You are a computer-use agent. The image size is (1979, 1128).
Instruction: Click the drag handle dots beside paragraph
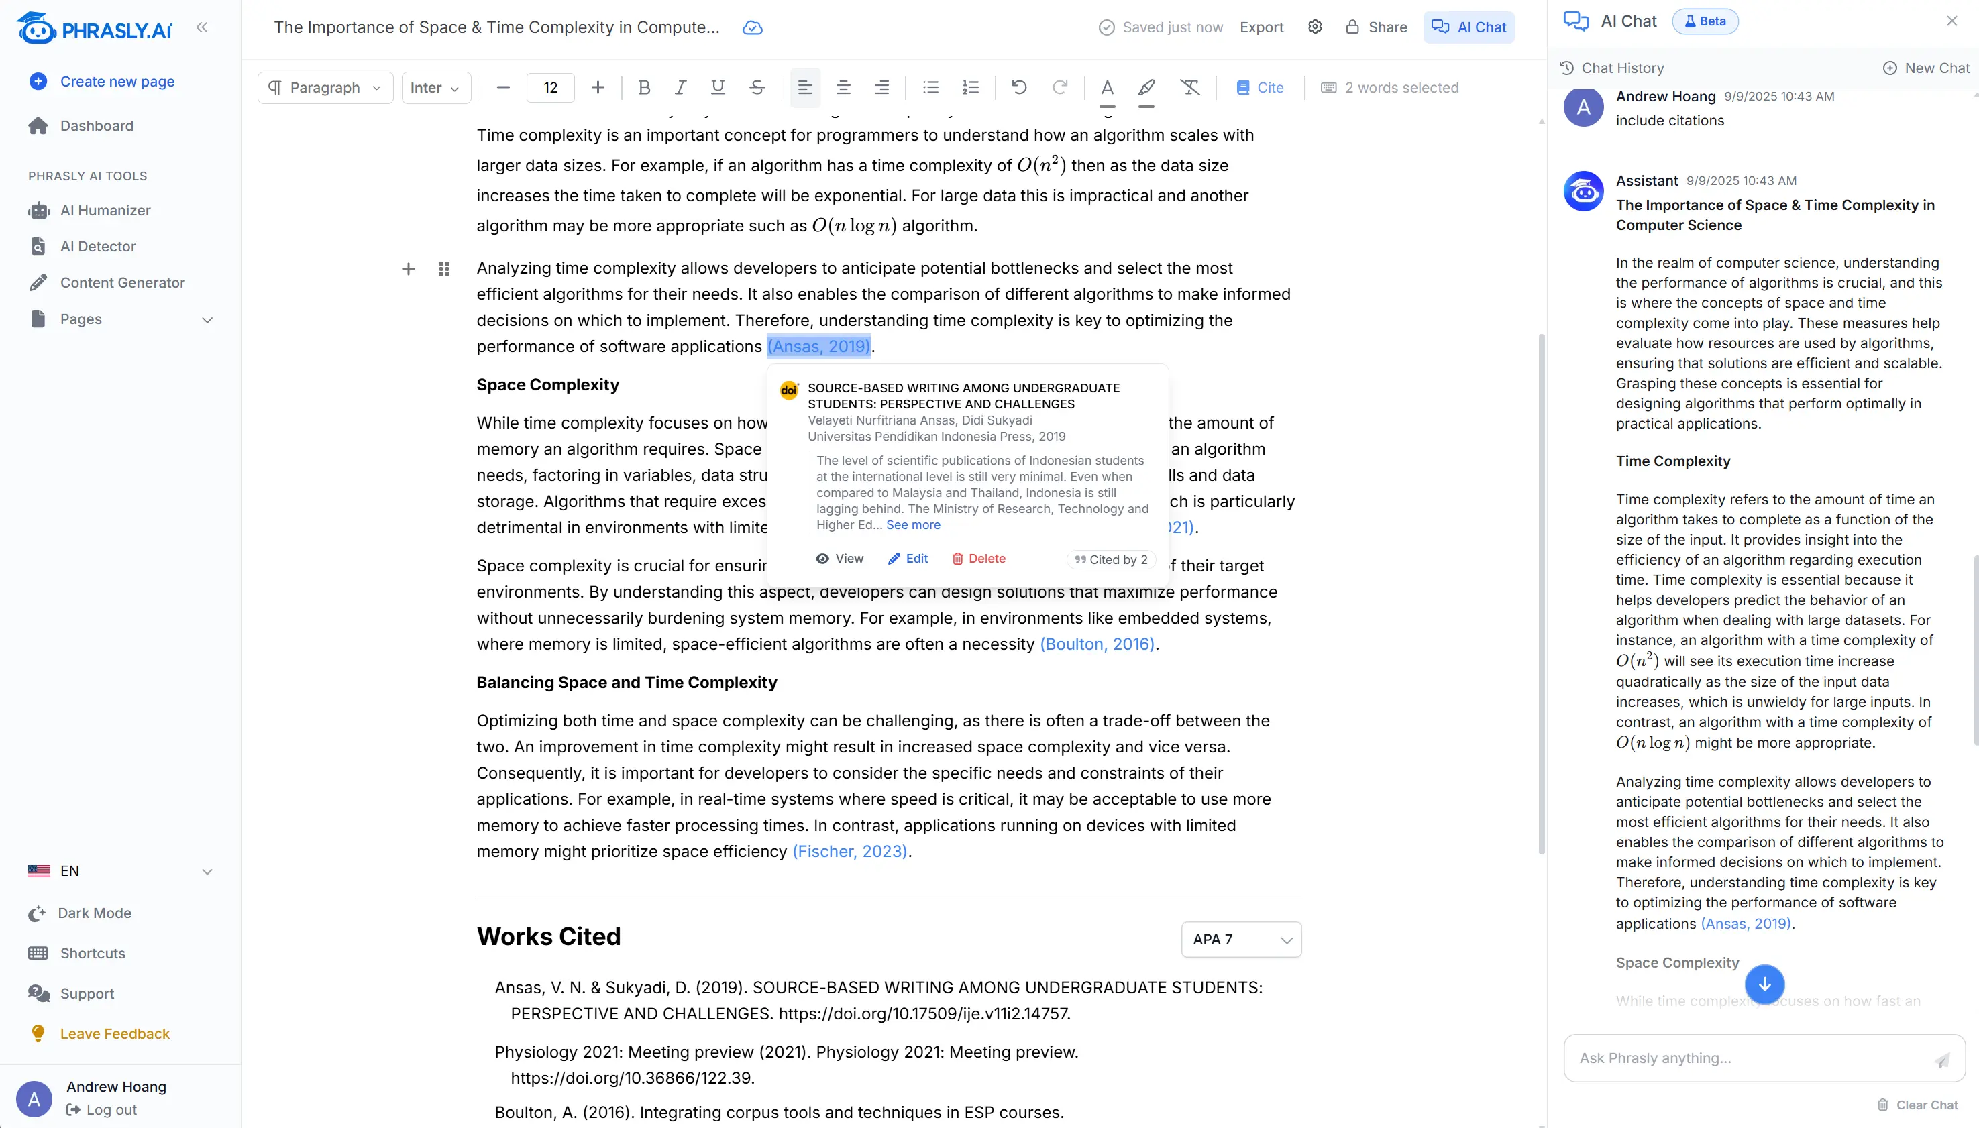444,269
